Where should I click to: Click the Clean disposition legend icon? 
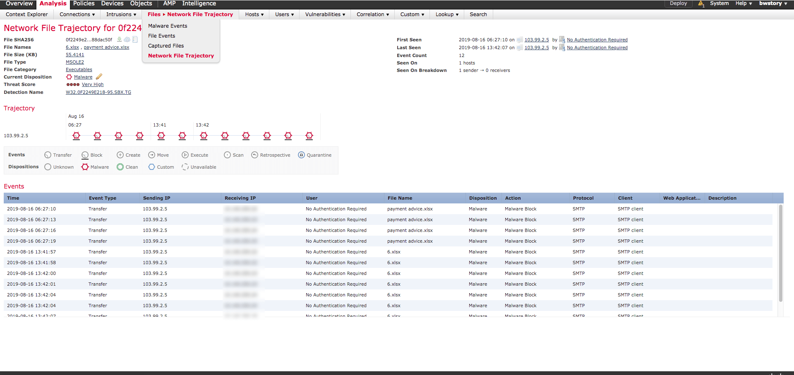[x=120, y=167]
